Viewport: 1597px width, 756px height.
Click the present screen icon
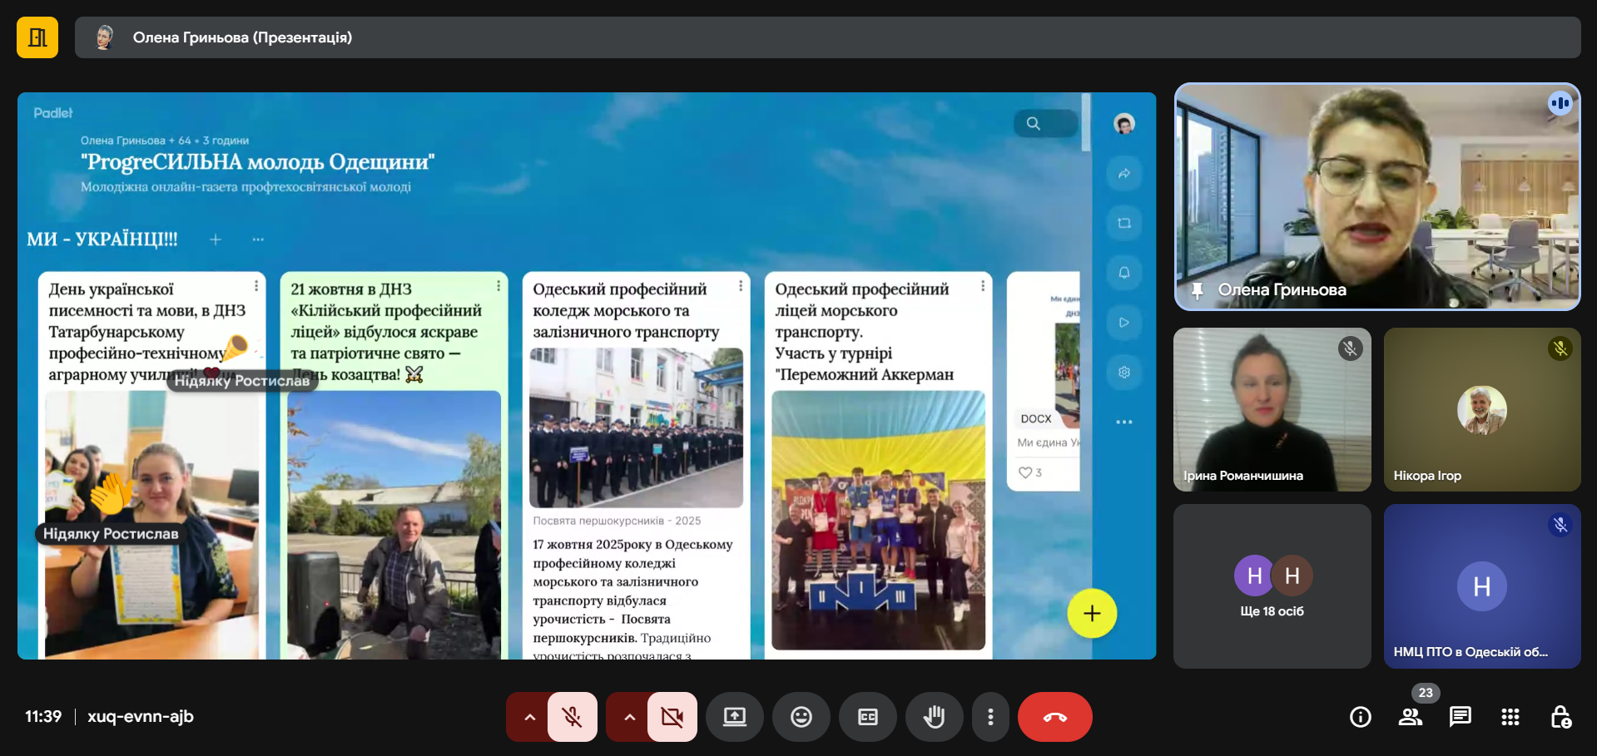click(x=734, y=716)
